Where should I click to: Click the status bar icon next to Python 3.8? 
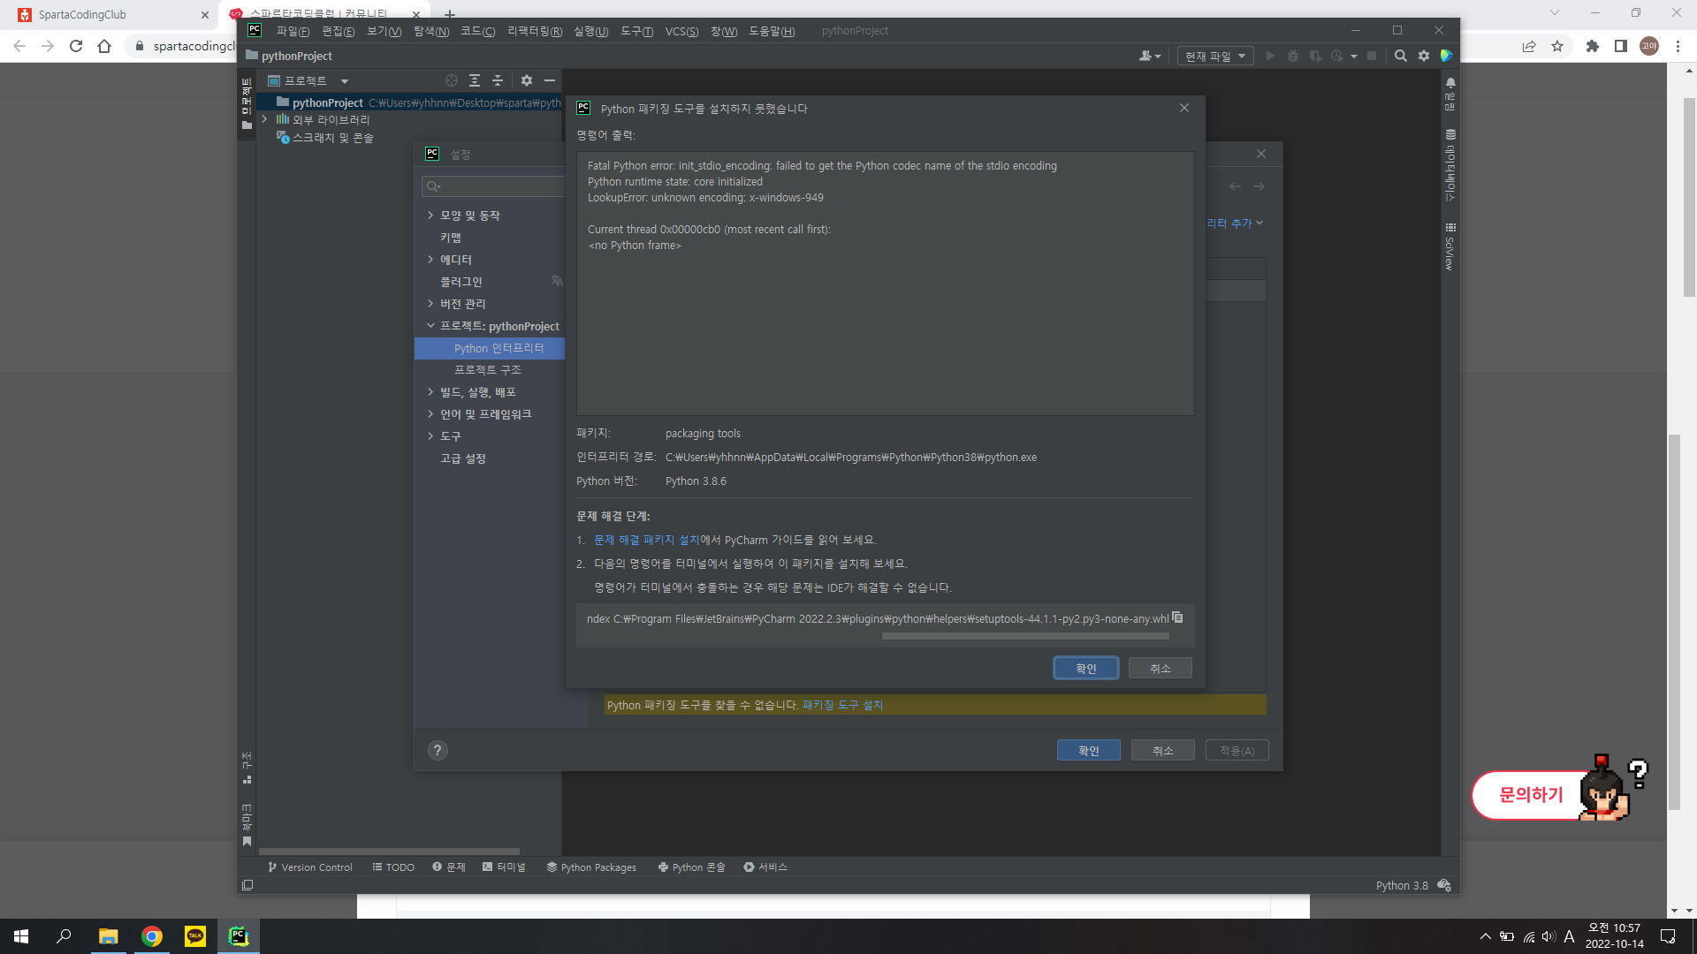point(1444,885)
